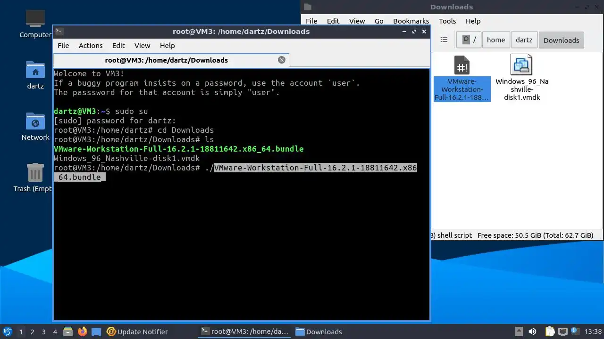
Task: Minimize the terminal window
Action: pyautogui.click(x=404, y=32)
